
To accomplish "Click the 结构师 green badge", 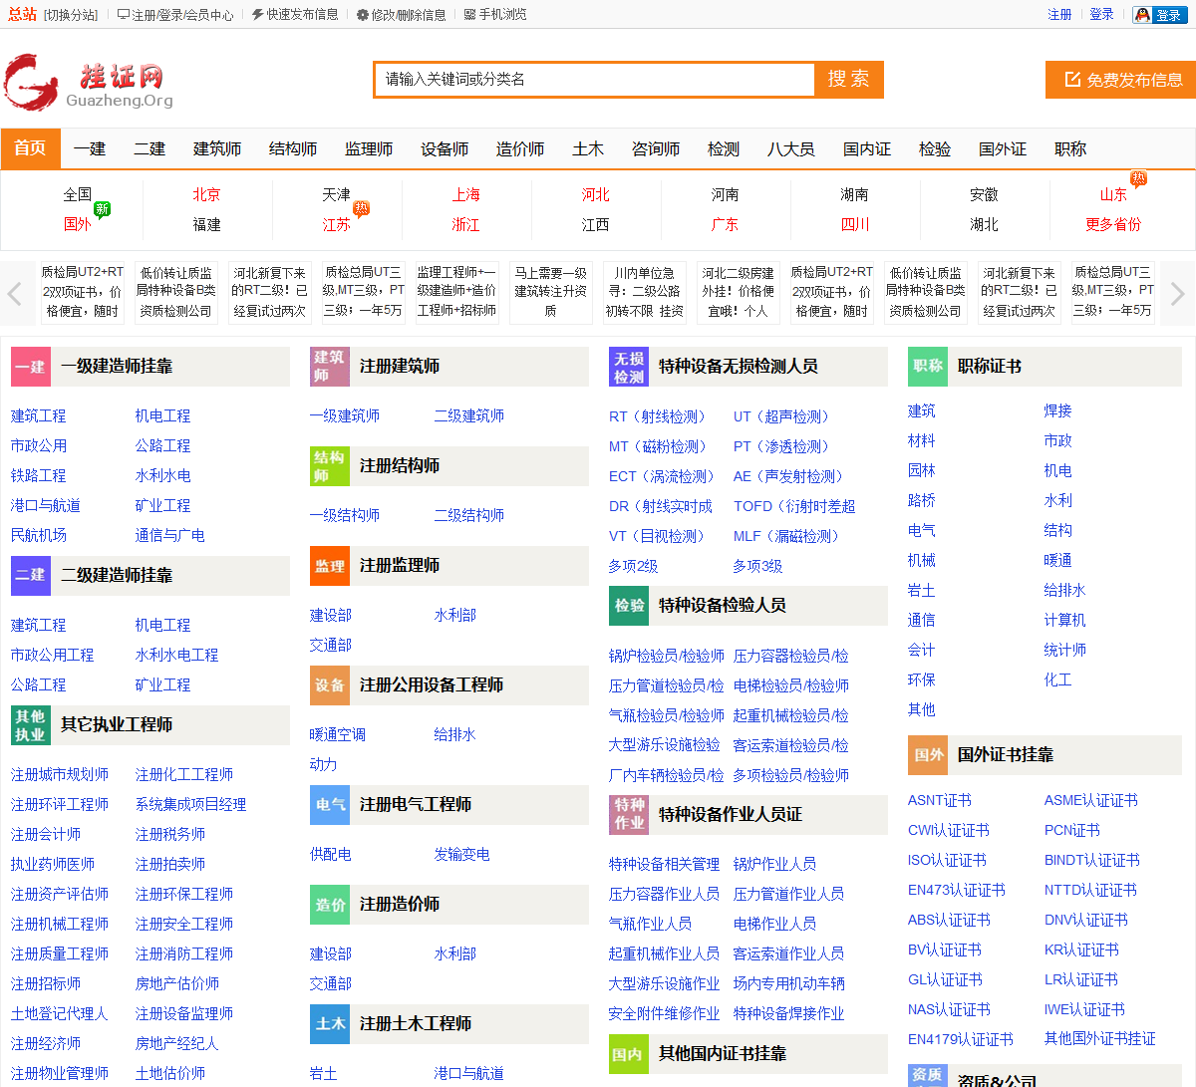I will [330, 466].
